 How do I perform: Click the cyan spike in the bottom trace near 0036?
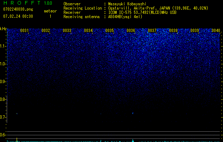(x=133, y=141)
